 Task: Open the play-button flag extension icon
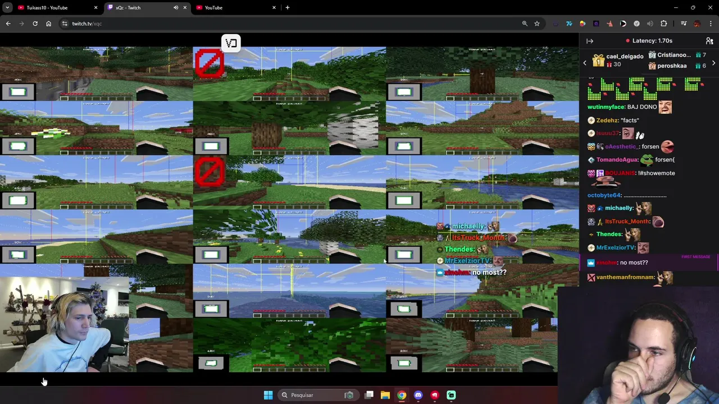pos(623,24)
